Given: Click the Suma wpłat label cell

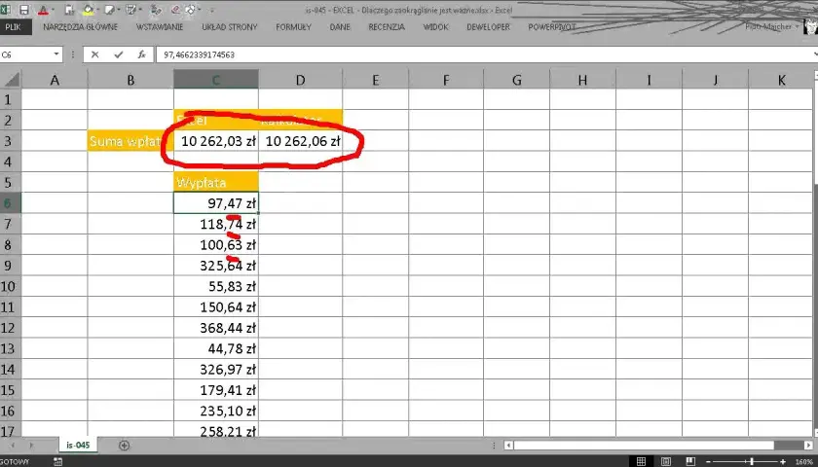Looking at the screenshot, I should [130, 141].
